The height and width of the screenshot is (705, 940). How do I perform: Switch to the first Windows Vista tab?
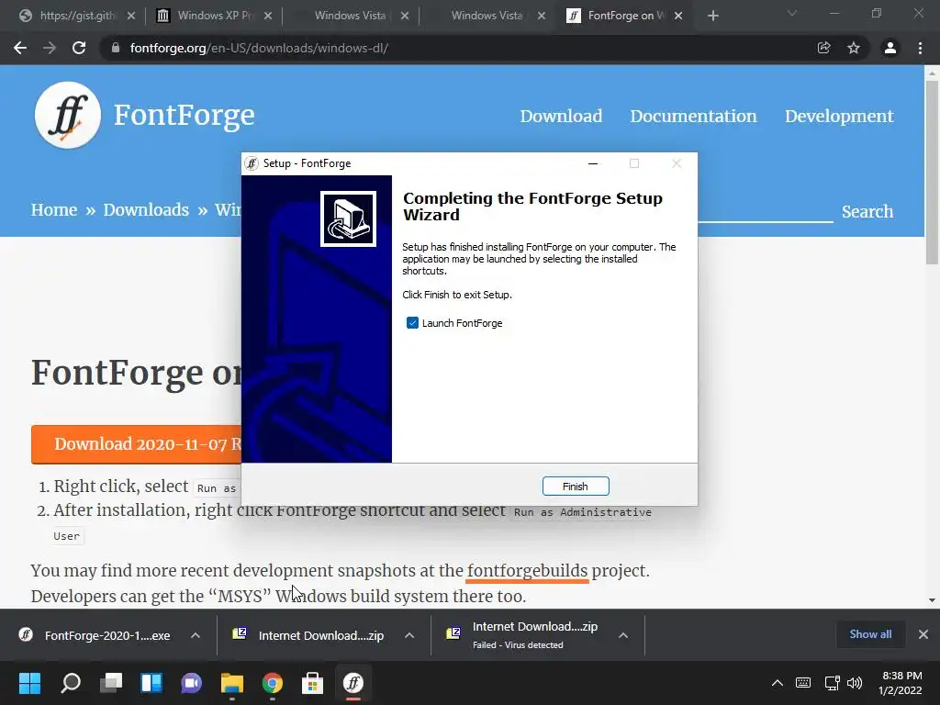click(350, 16)
